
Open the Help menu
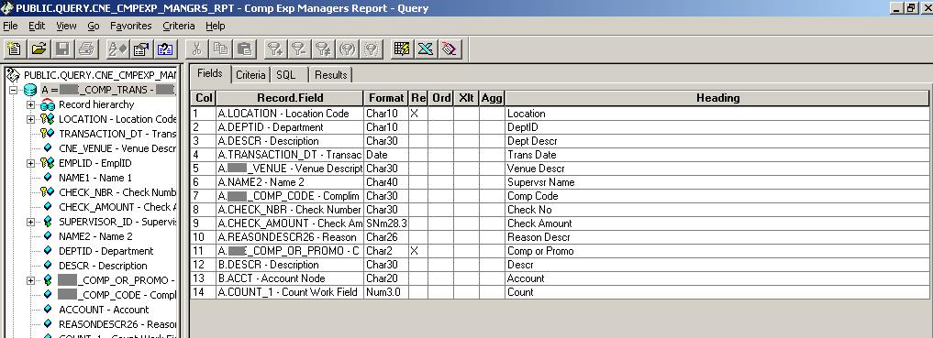216,26
